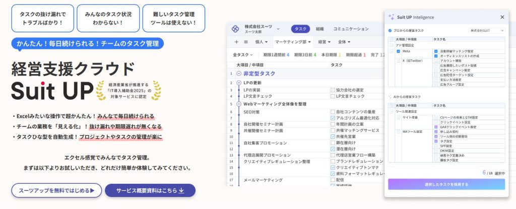Open the 全タスク filter dropdown
516x209 pixels.
243,55
